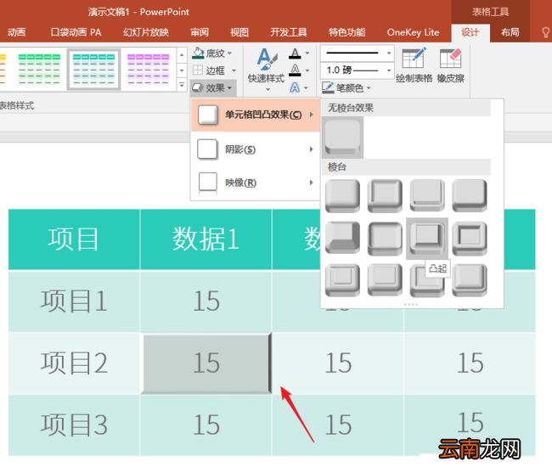Click the 表格工具 contextual tab header
Screen dimensions: 552x473
(490, 12)
